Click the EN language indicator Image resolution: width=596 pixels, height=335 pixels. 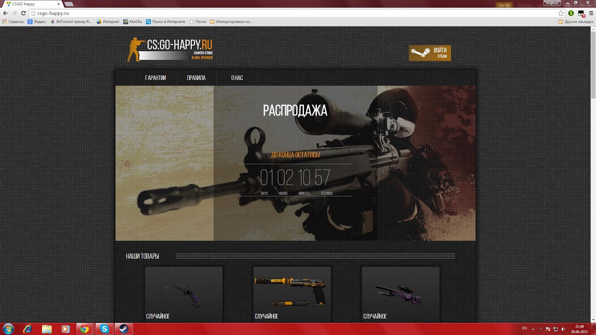[524, 328]
